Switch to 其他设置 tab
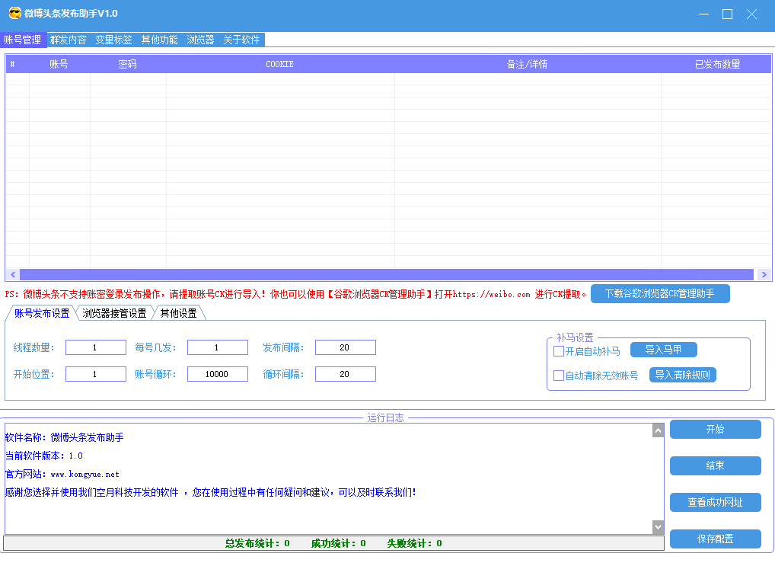The image size is (775, 566). pyautogui.click(x=178, y=313)
